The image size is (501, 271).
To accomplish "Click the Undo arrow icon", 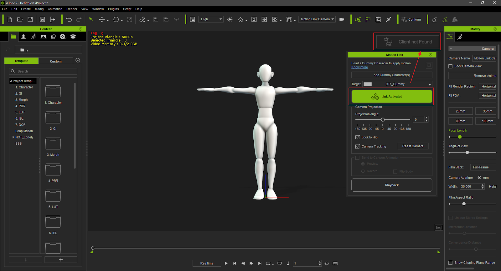I will pos(69,19).
